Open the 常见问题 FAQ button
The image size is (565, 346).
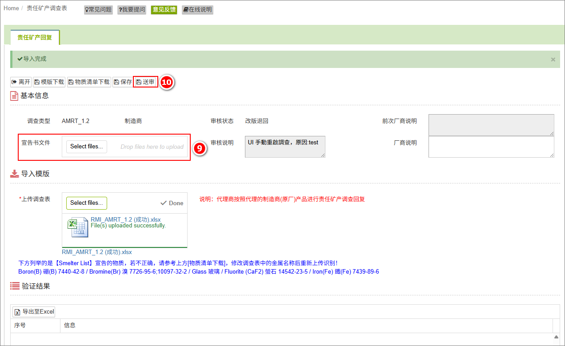pos(98,9)
